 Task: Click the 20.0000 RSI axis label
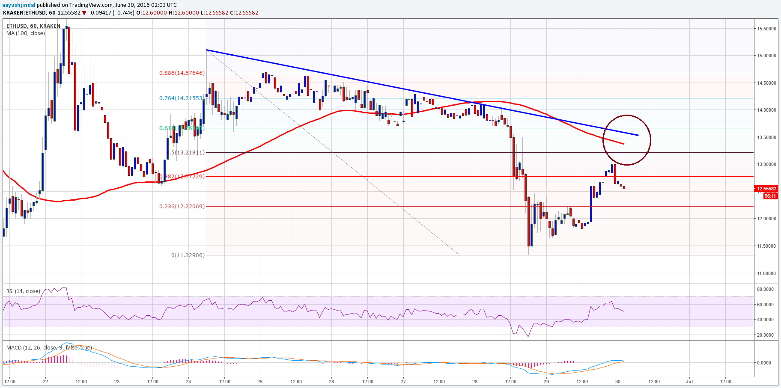coord(765,335)
